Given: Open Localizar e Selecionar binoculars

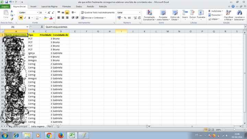Looking at the screenshot, I should (239, 15).
